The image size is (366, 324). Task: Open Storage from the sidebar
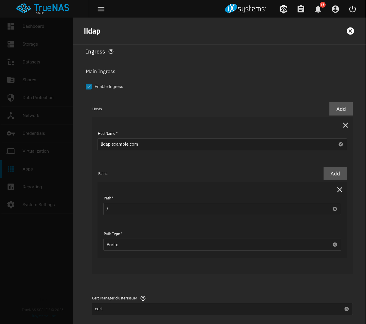(x=30, y=44)
